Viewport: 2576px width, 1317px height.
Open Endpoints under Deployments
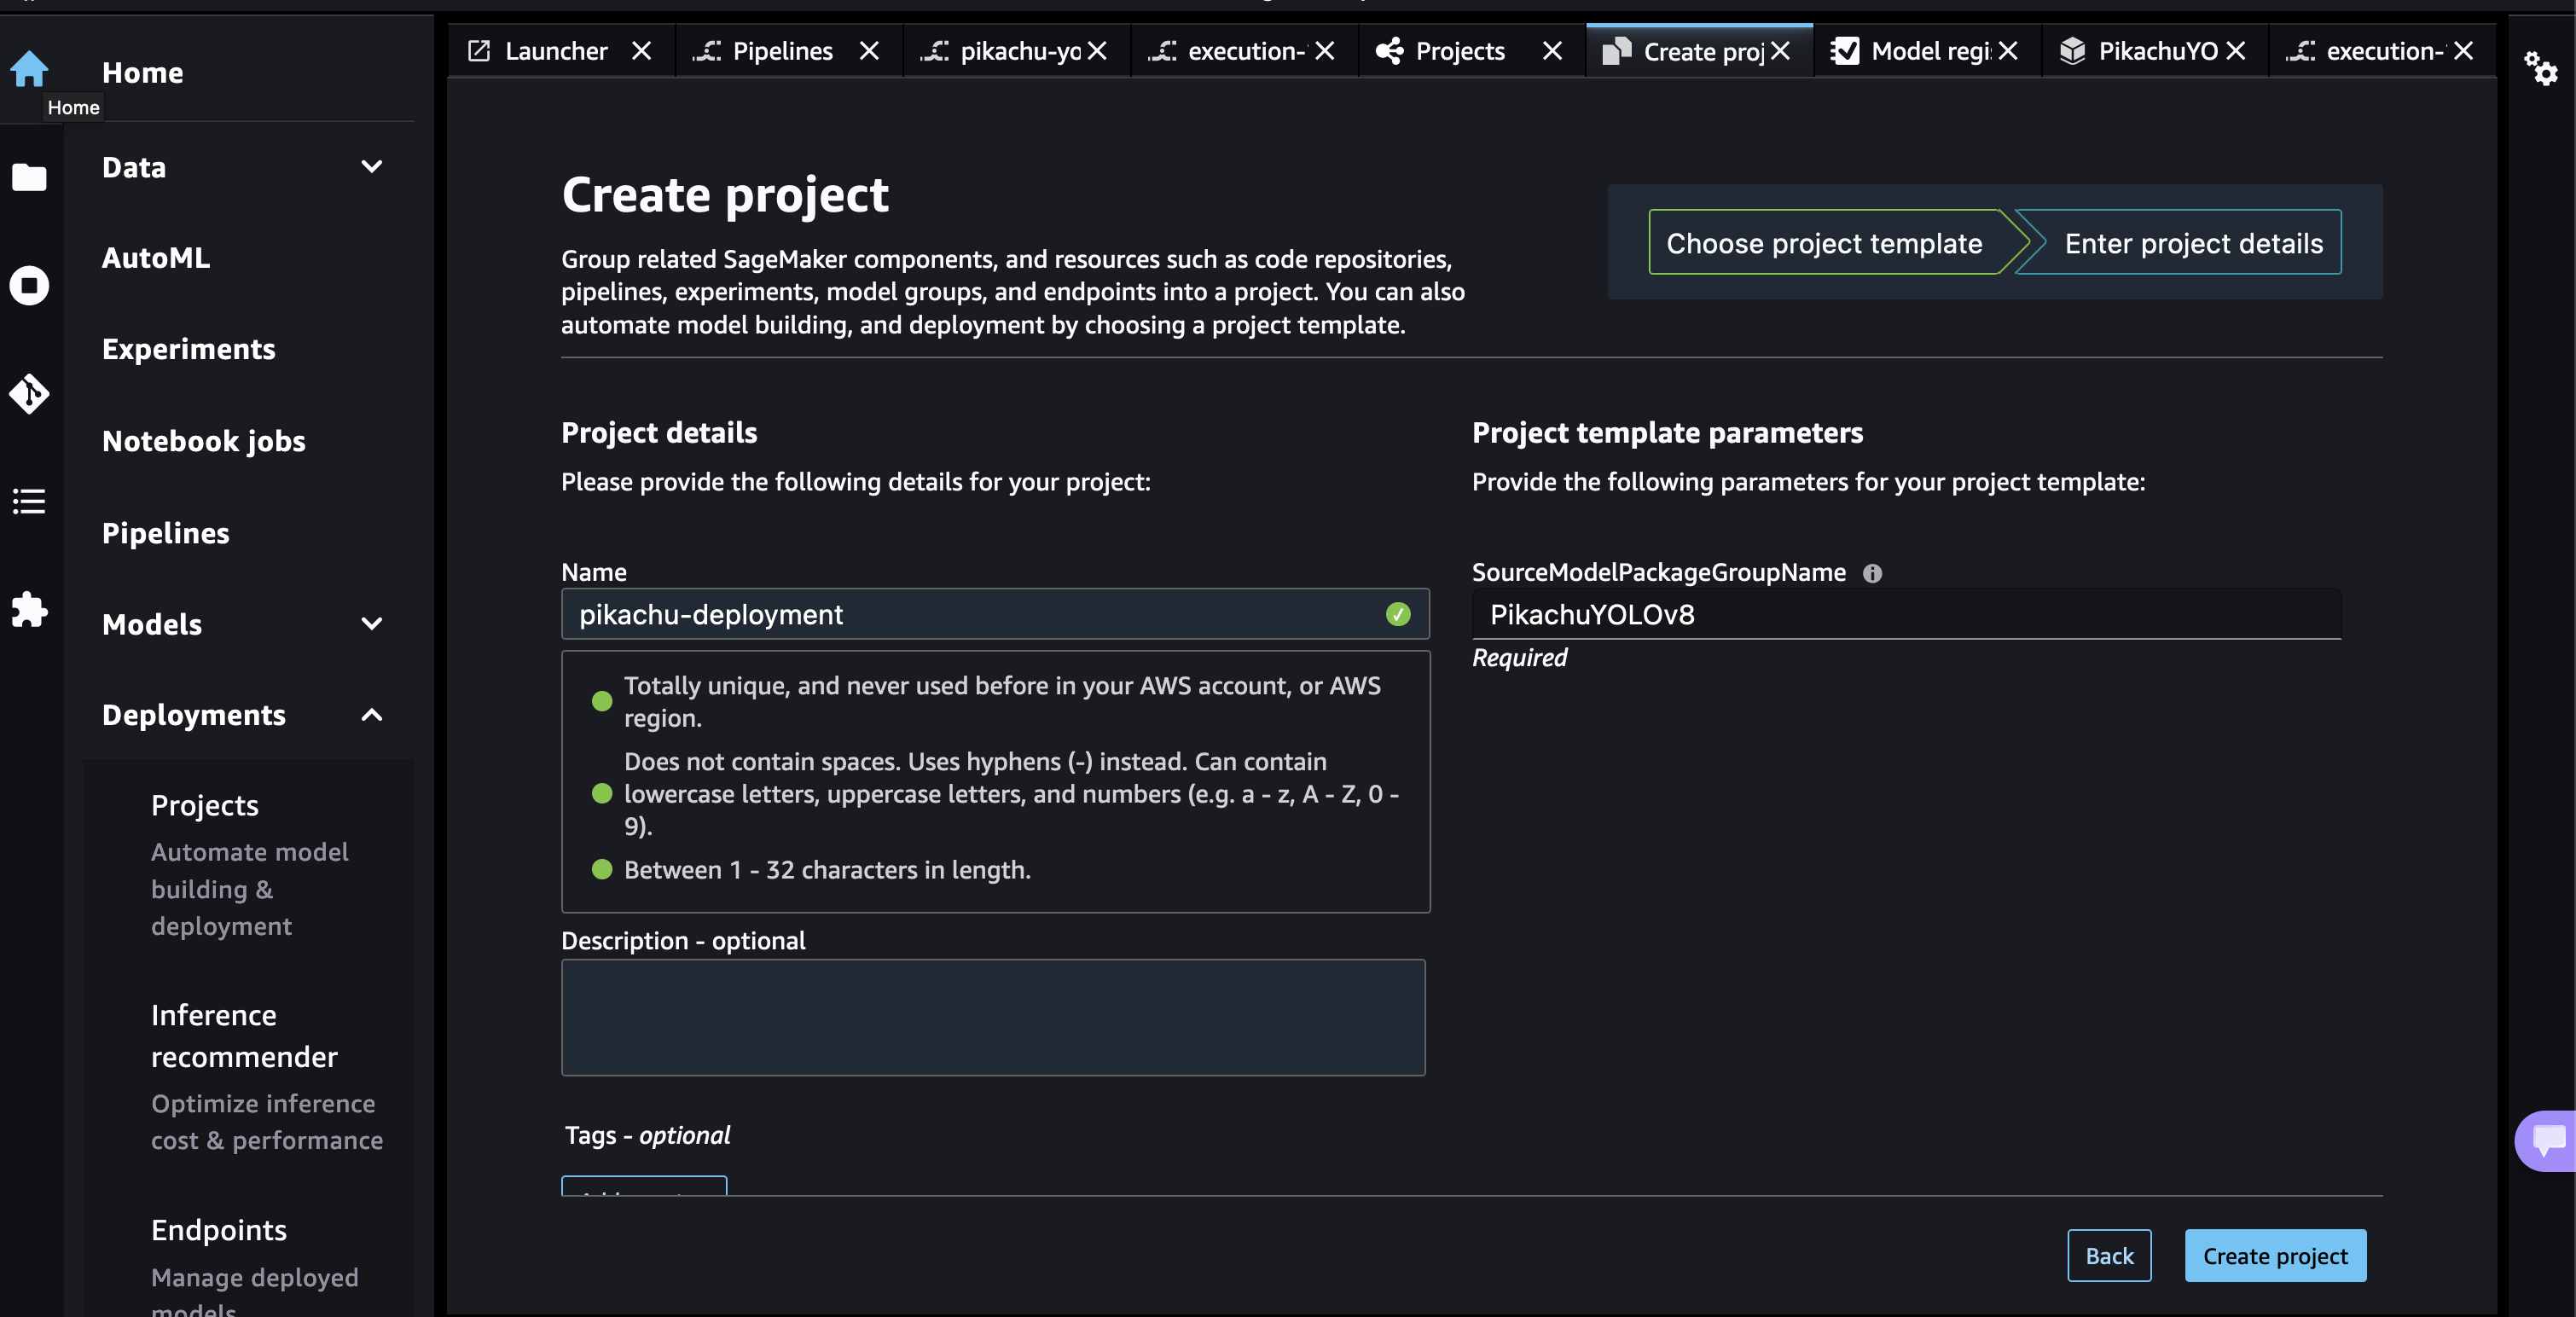(x=218, y=1230)
